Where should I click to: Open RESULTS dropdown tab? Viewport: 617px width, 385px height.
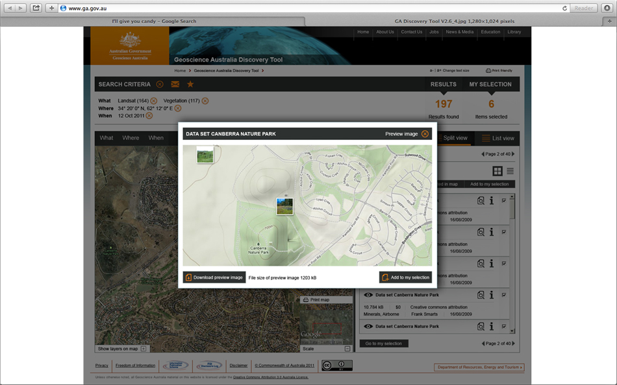(x=444, y=84)
